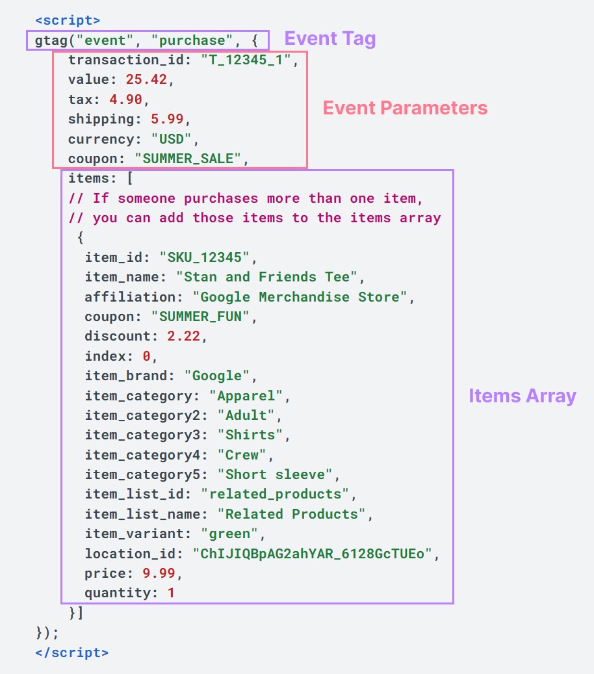Click item_name "Stan and Friends Tee"
Viewport: 594px width, 674px height.
coord(224,277)
